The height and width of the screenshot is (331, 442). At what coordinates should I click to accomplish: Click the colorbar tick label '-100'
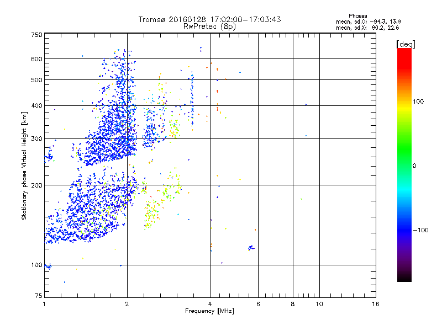click(421, 230)
